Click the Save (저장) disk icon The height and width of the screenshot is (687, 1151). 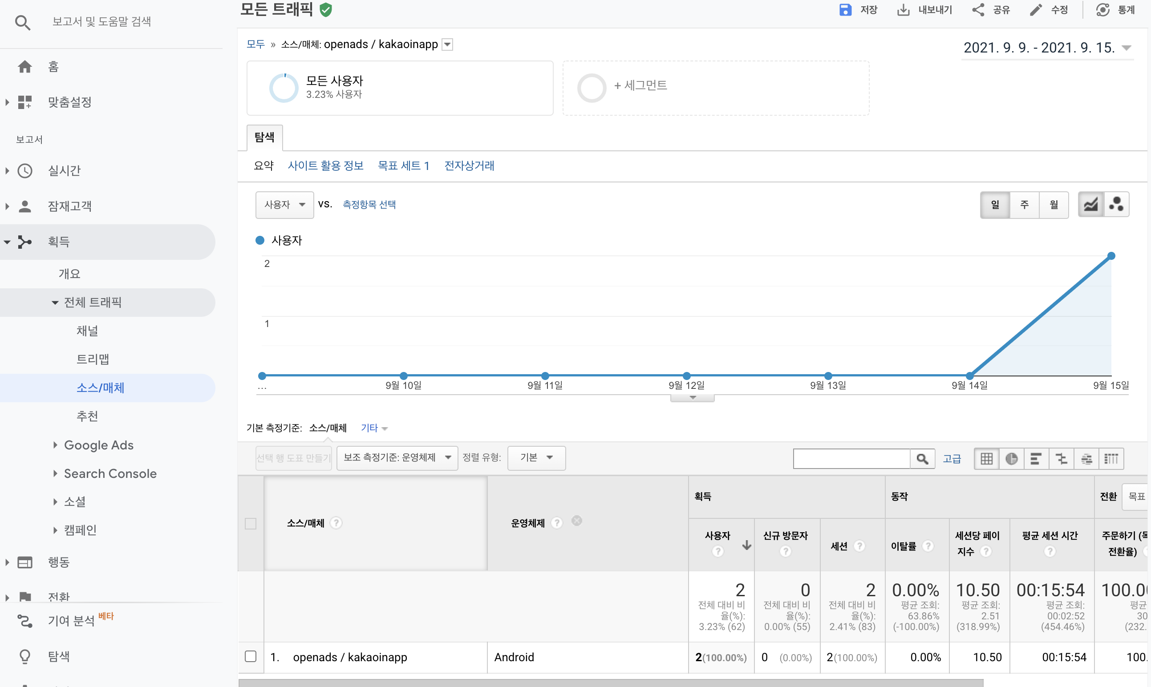(845, 10)
